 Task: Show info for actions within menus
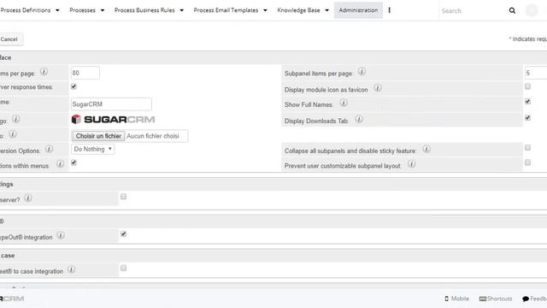pyautogui.click(x=61, y=163)
